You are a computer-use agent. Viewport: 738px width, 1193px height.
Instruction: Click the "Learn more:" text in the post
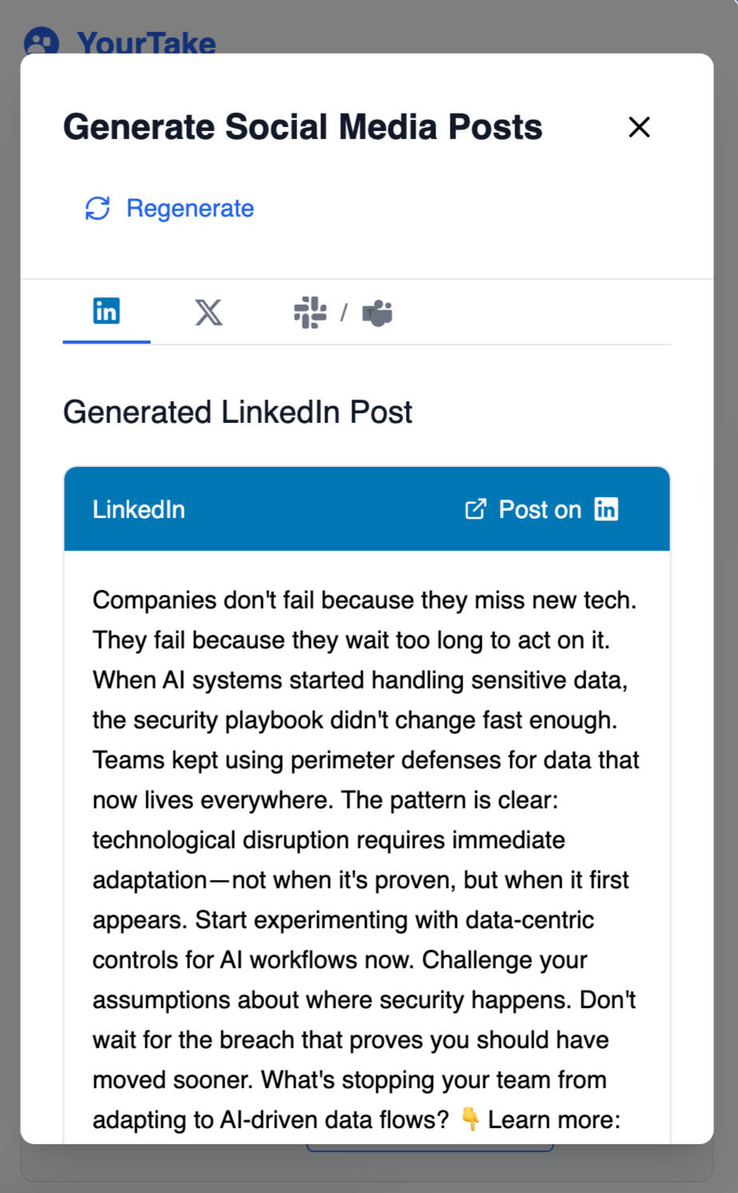coord(554,1119)
